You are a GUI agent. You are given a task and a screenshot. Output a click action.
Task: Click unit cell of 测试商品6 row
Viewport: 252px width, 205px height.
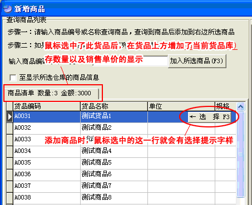pyautogui.click(x=181, y=175)
